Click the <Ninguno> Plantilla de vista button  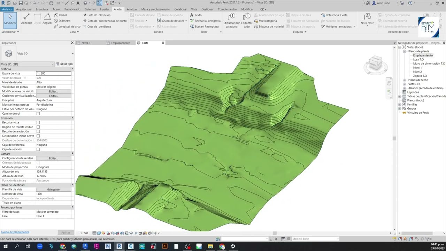tap(53, 190)
